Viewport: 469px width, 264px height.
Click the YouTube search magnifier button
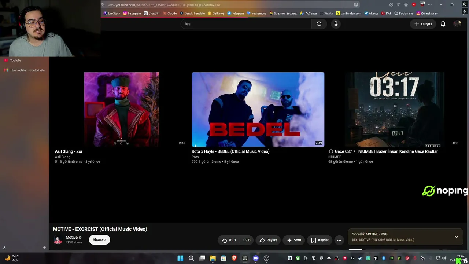[319, 24]
